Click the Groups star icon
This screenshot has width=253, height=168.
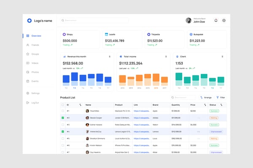pos(28,54)
